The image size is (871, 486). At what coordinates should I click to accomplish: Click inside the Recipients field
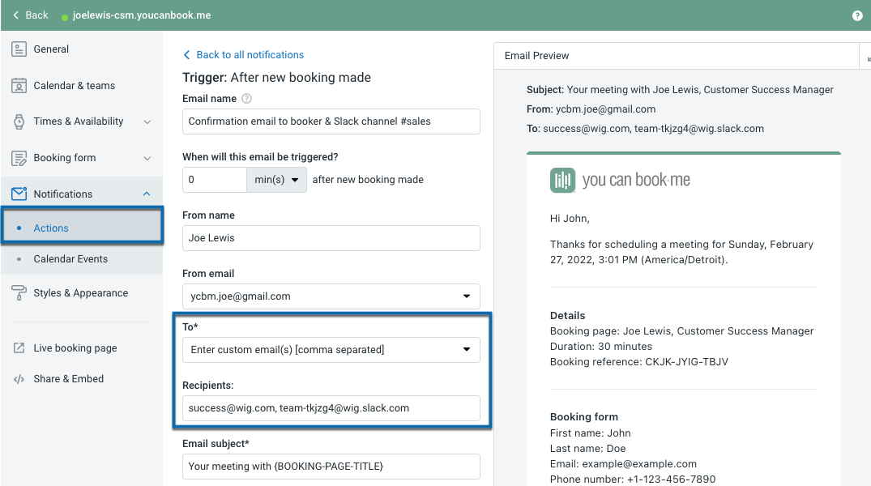[x=331, y=407]
